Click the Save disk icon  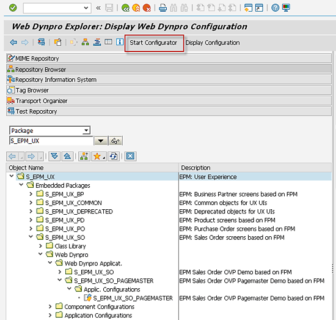109,8
